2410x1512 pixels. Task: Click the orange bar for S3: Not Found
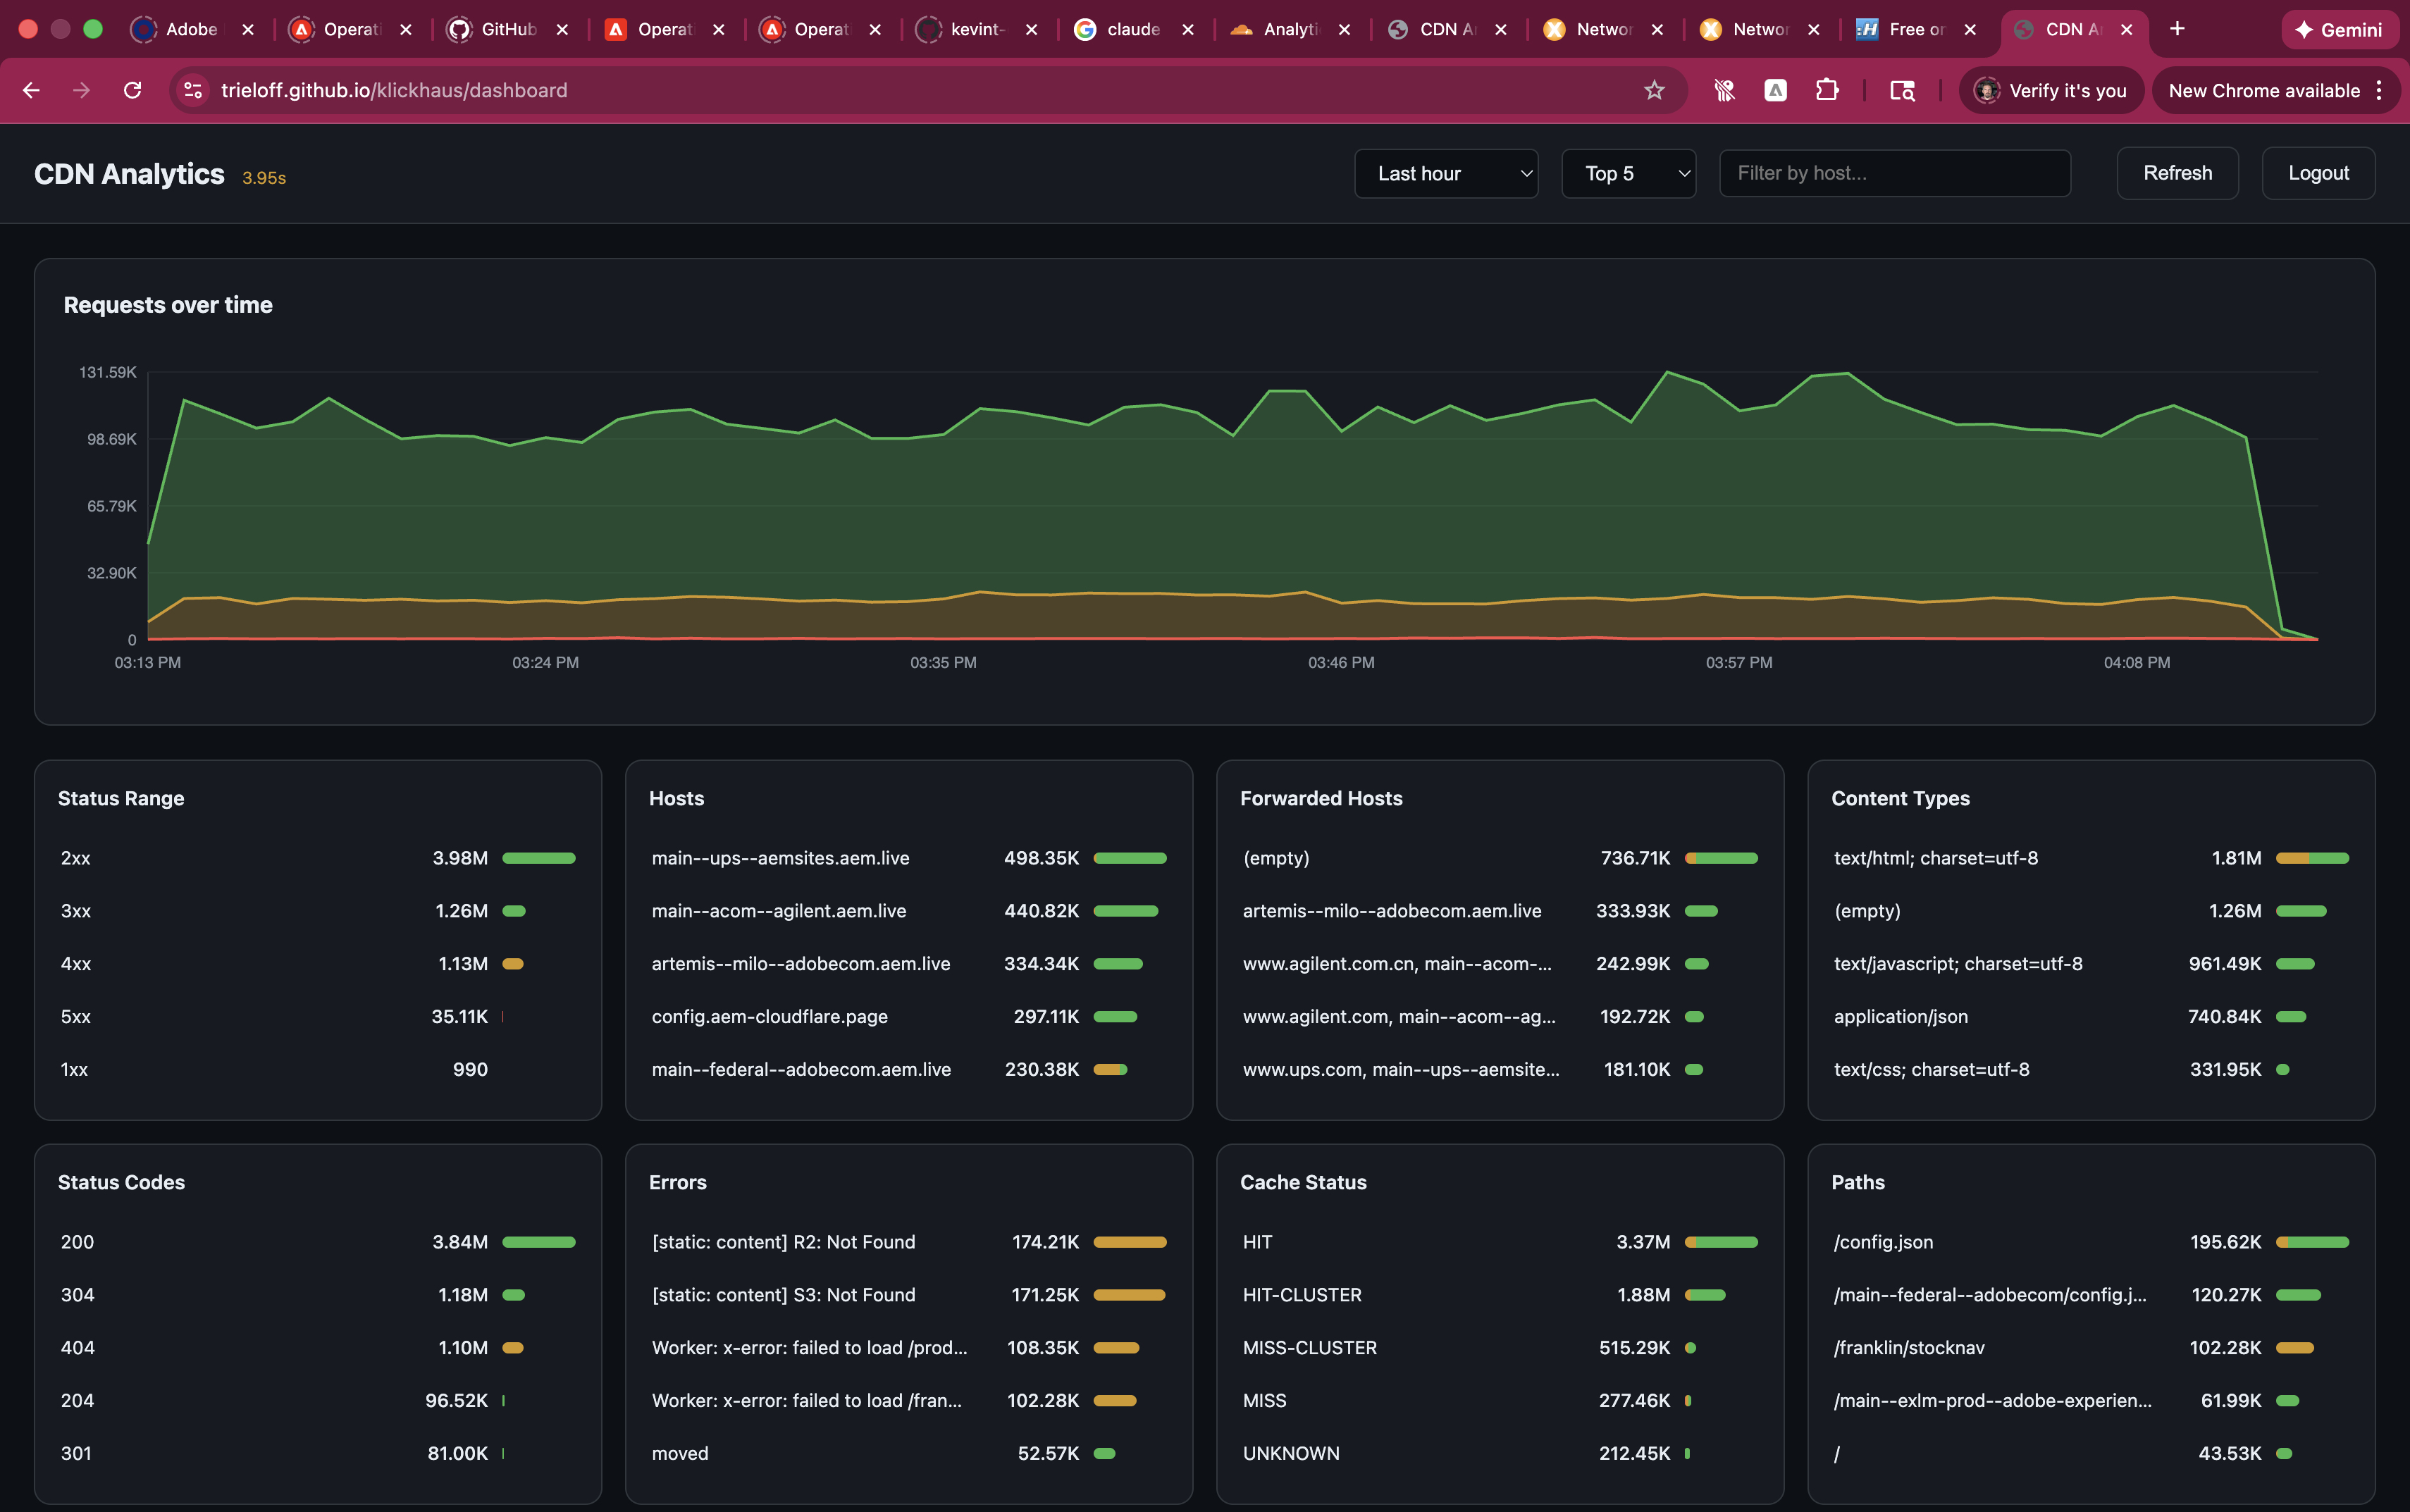click(1129, 1295)
